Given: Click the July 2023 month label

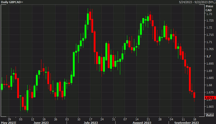Looking at the screenshot, I should 91,122.
